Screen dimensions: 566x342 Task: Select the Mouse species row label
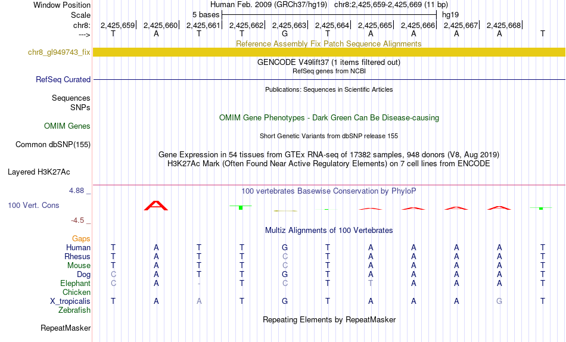pos(79,266)
